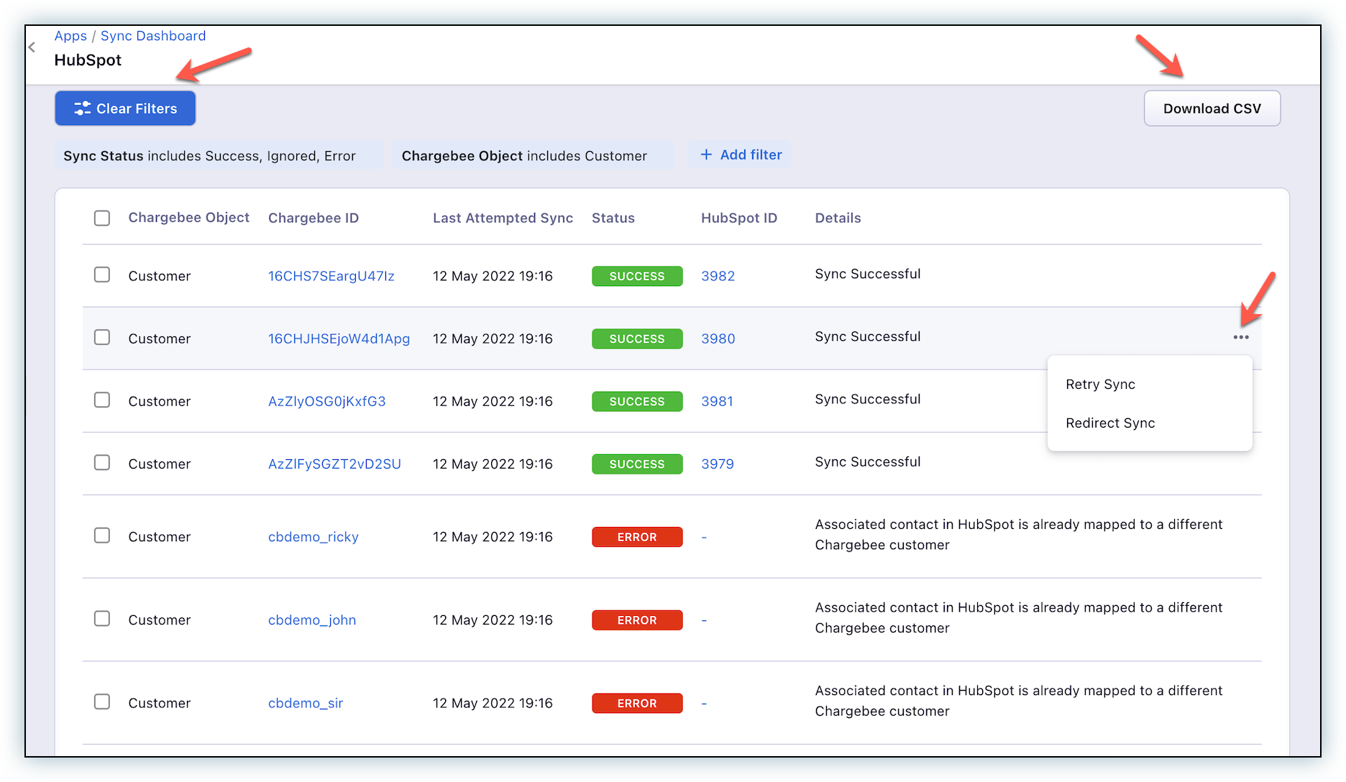Open Apps in the breadcrumb
This screenshot has height=782, width=1346.
pos(70,36)
